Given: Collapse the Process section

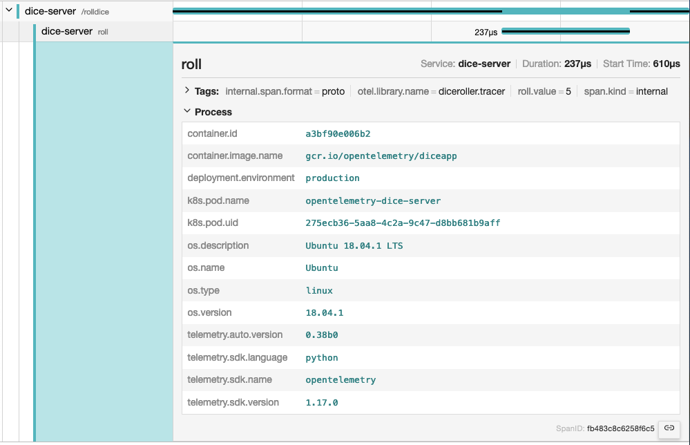Looking at the screenshot, I should pos(186,112).
